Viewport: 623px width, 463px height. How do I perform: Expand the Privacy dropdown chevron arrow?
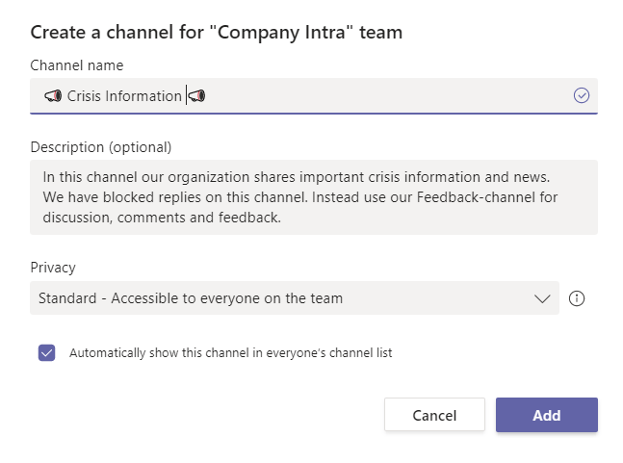541,298
